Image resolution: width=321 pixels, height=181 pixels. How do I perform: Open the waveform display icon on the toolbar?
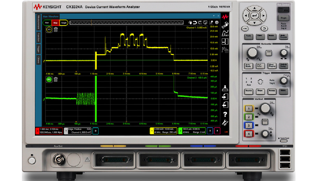(x=205, y=22)
